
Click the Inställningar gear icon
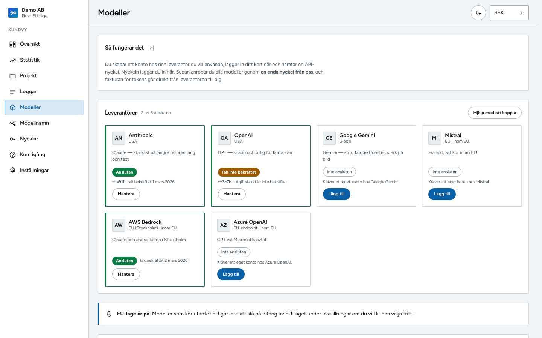pyautogui.click(x=13, y=171)
